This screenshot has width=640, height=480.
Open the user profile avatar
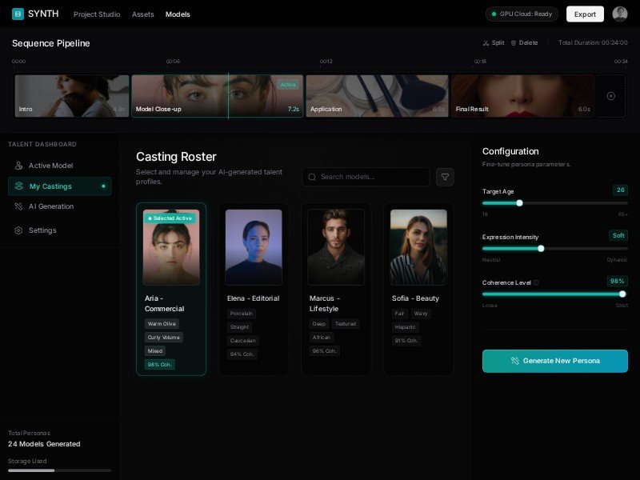point(620,14)
